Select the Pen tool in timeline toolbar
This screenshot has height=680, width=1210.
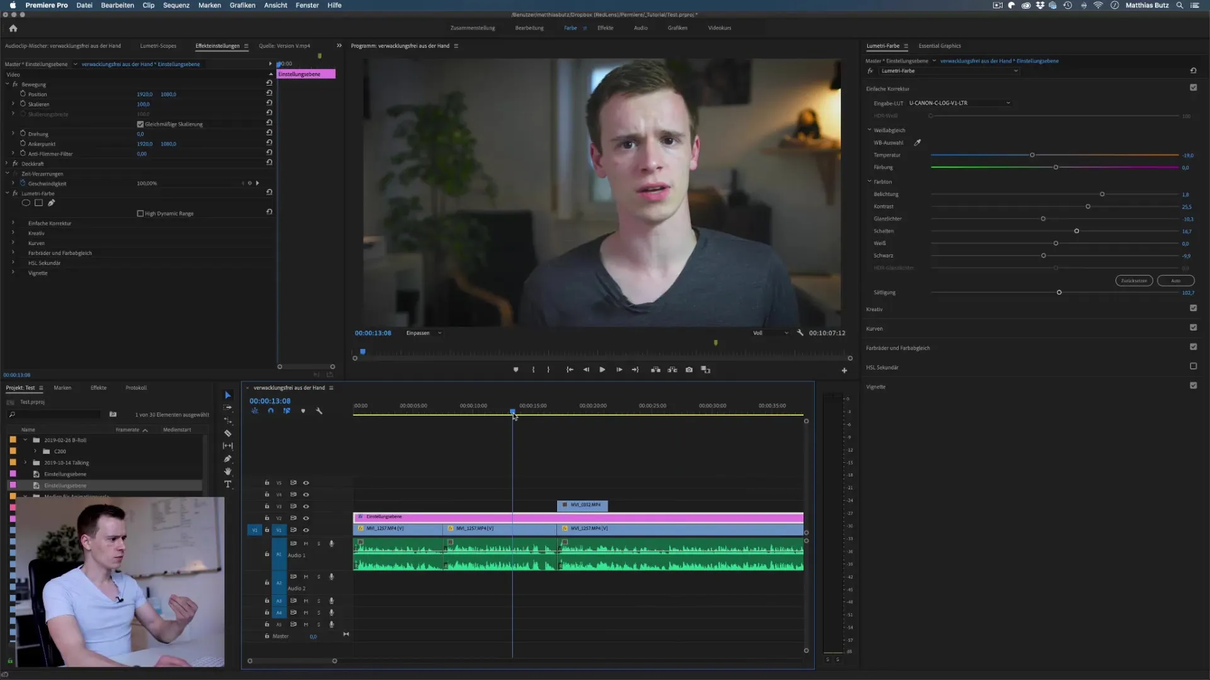pos(228,458)
